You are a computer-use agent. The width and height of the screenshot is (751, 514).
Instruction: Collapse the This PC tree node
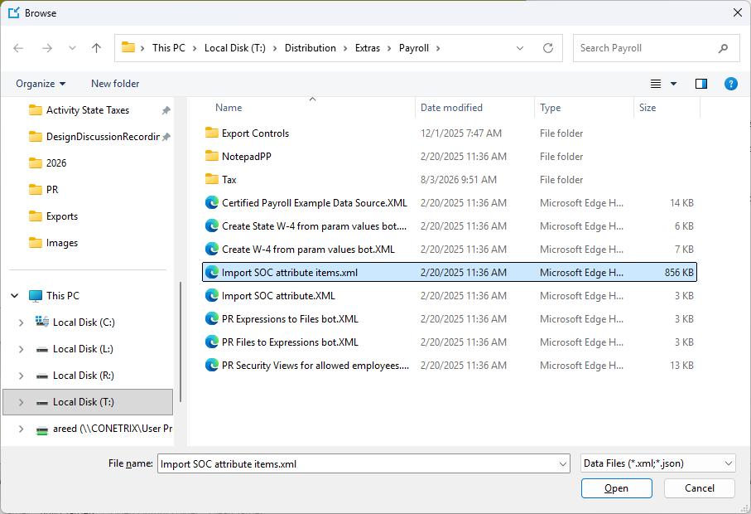pyautogui.click(x=15, y=296)
